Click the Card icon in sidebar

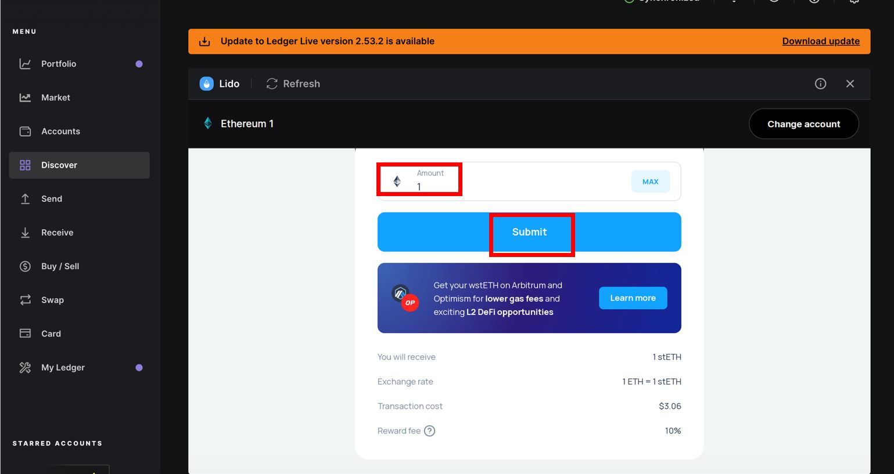(x=25, y=334)
